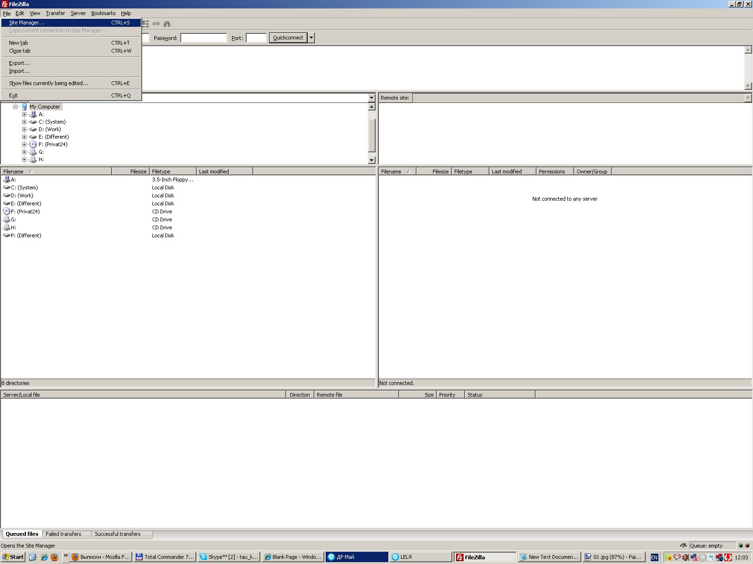The height and width of the screenshot is (564, 753).
Task: Expand the H: drive tree node
Action: (24, 159)
